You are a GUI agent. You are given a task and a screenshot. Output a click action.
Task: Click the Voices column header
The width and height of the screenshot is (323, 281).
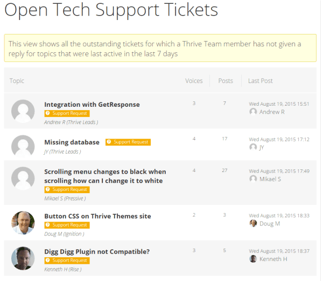tap(194, 81)
